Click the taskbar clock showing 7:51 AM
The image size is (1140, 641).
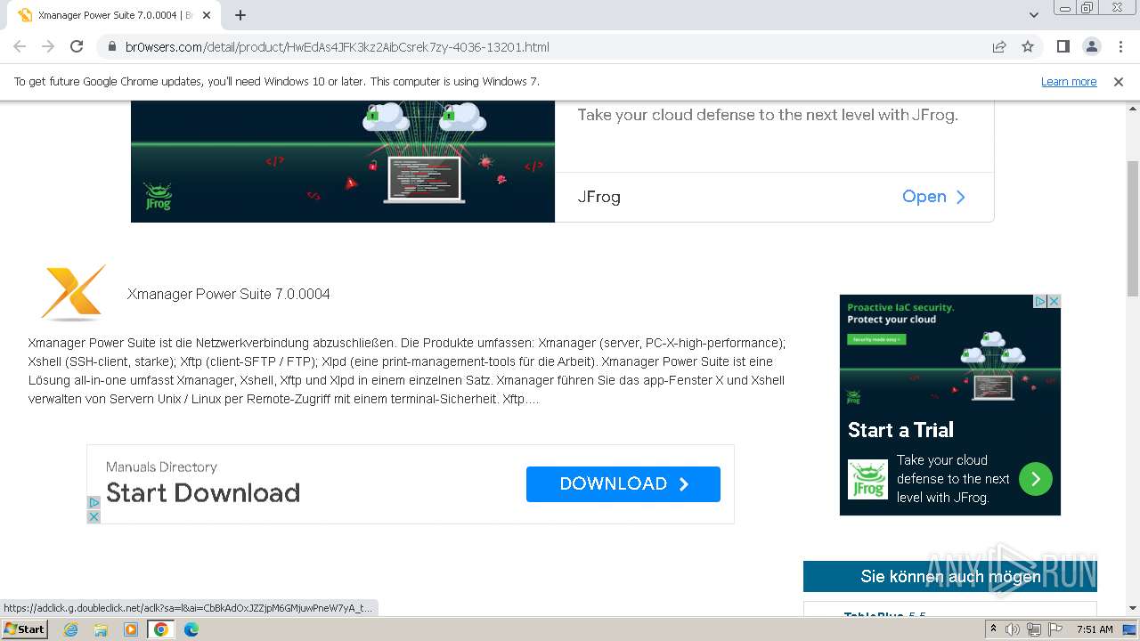tap(1095, 629)
